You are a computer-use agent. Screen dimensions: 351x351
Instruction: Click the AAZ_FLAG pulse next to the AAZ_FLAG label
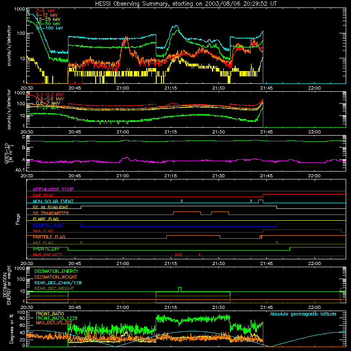pyautogui.click(x=81, y=243)
